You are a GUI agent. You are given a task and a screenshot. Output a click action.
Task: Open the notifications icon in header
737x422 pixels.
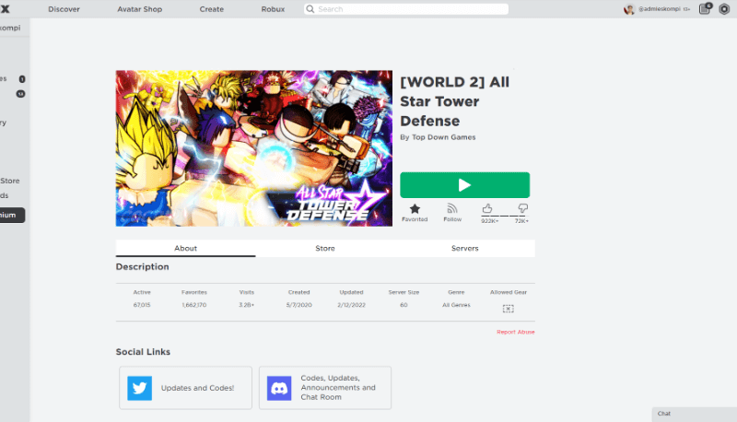point(705,9)
